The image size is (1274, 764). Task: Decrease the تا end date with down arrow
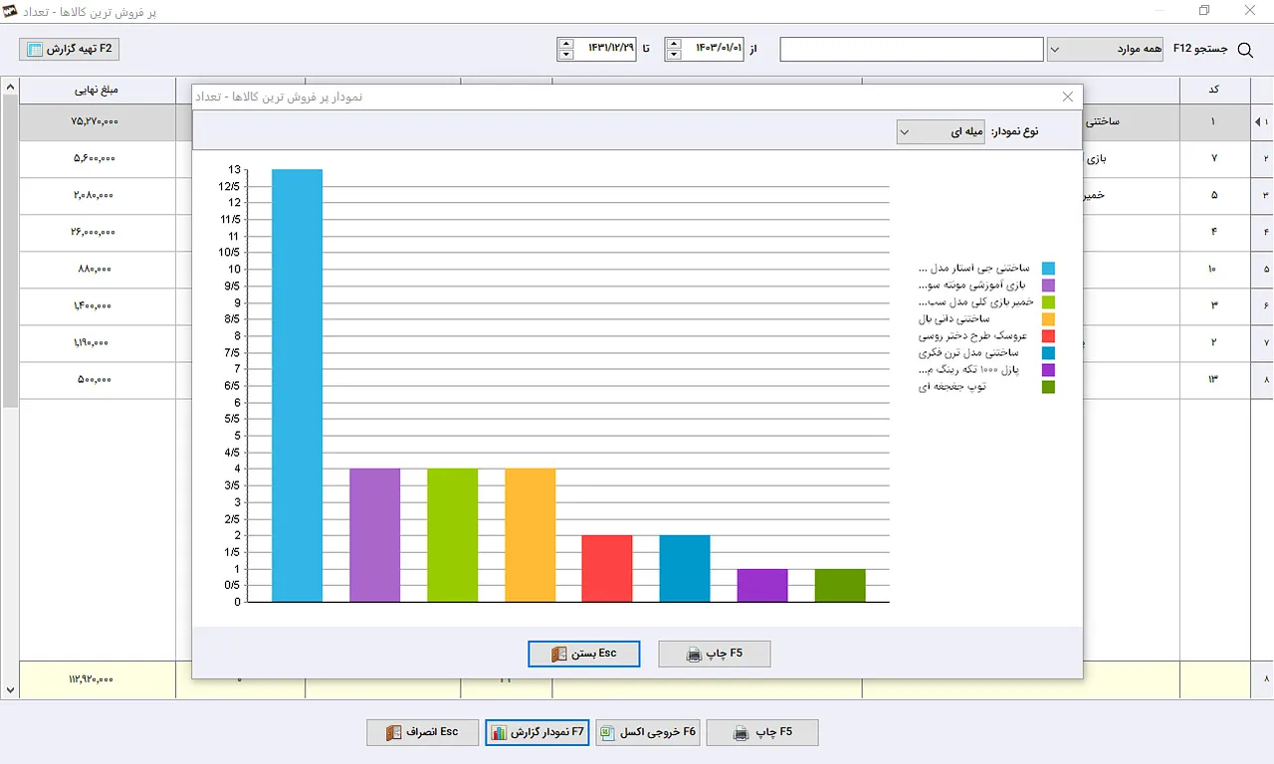pos(566,55)
